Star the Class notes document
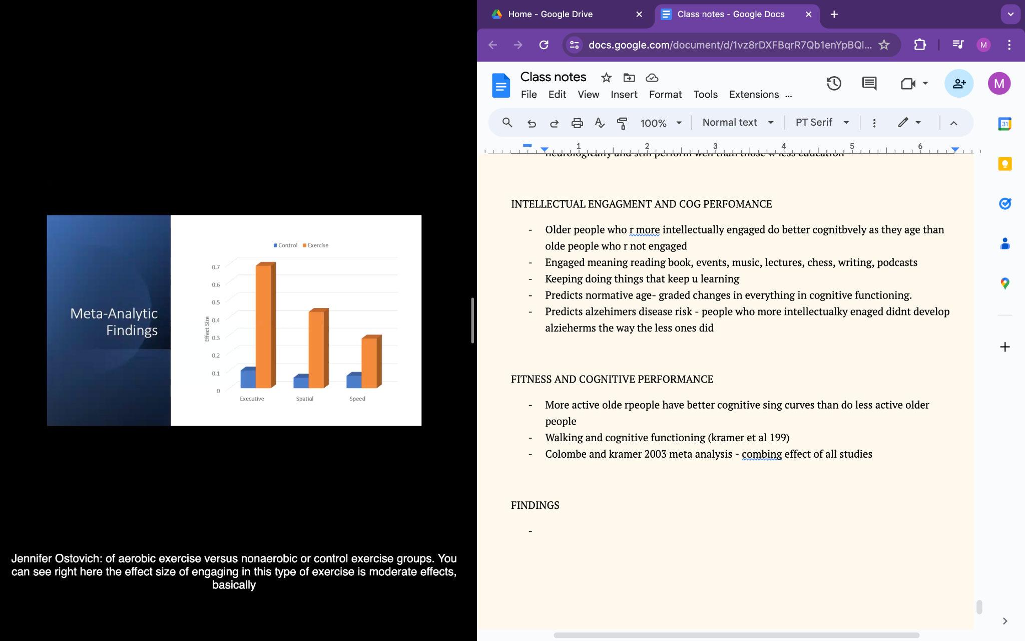This screenshot has height=641, width=1025. coord(606,78)
